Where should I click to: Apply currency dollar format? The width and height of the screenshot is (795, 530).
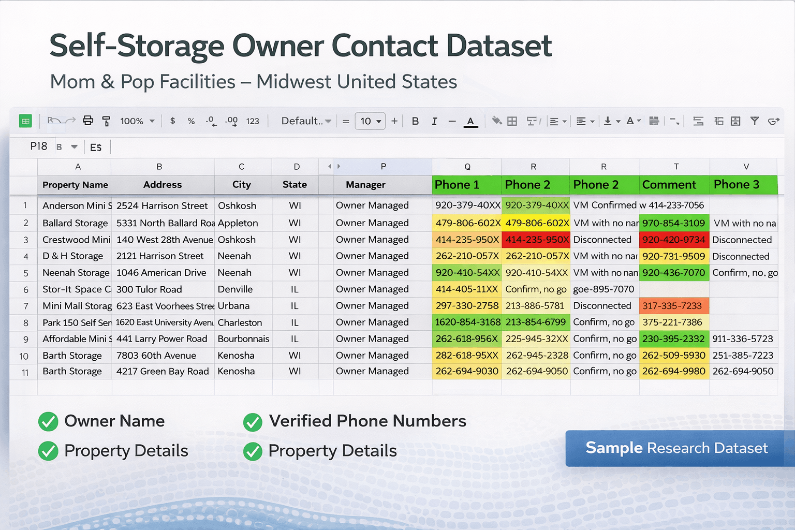point(172,121)
